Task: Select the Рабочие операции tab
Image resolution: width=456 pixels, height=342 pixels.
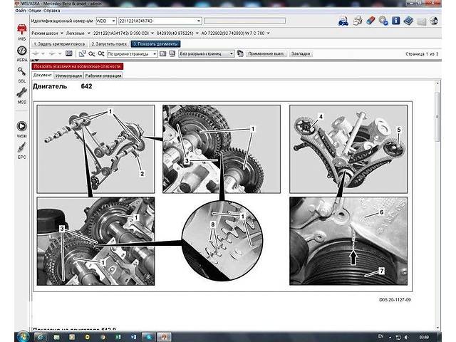Action: pos(102,75)
